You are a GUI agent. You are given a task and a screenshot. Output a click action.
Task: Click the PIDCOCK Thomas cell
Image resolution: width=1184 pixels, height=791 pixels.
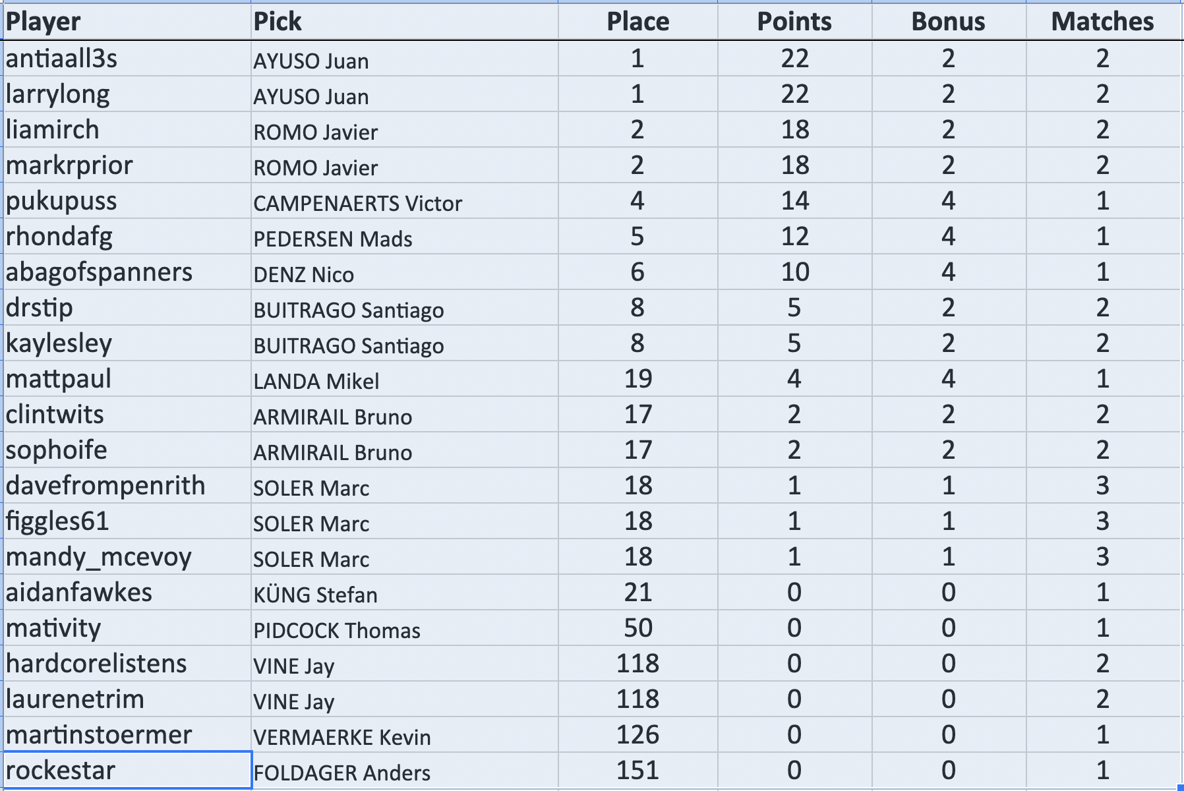tap(337, 630)
